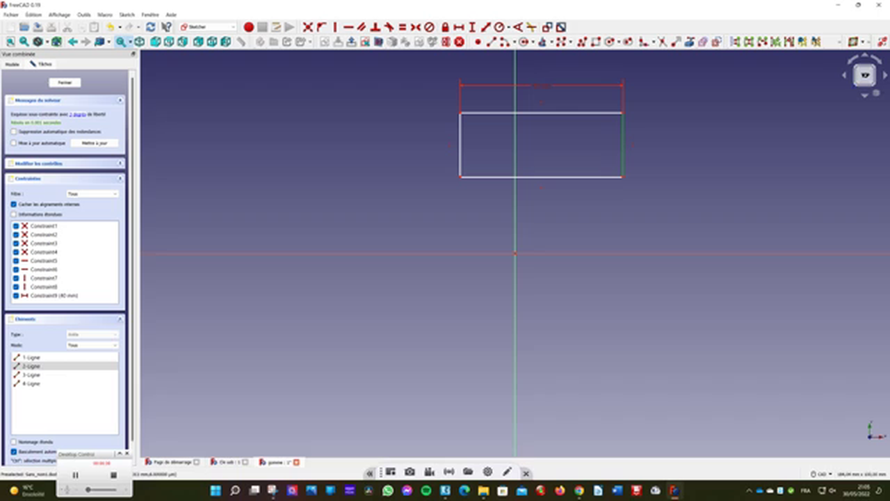The image size is (890, 501).
Task: Select the lock constraint icon
Action: 445,27
